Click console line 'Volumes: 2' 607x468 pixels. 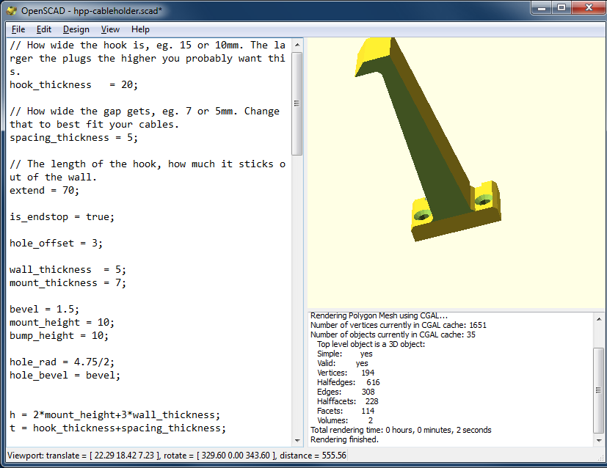tap(345, 420)
